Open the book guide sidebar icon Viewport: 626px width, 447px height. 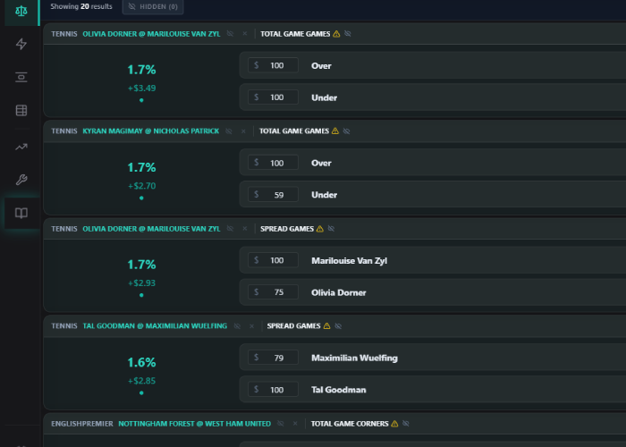tap(21, 213)
